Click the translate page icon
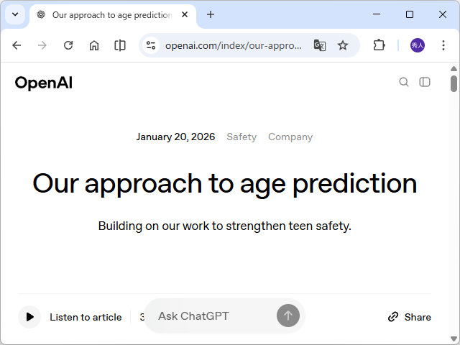Image resolution: width=460 pixels, height=345 pixels. (x=320, y=45)
